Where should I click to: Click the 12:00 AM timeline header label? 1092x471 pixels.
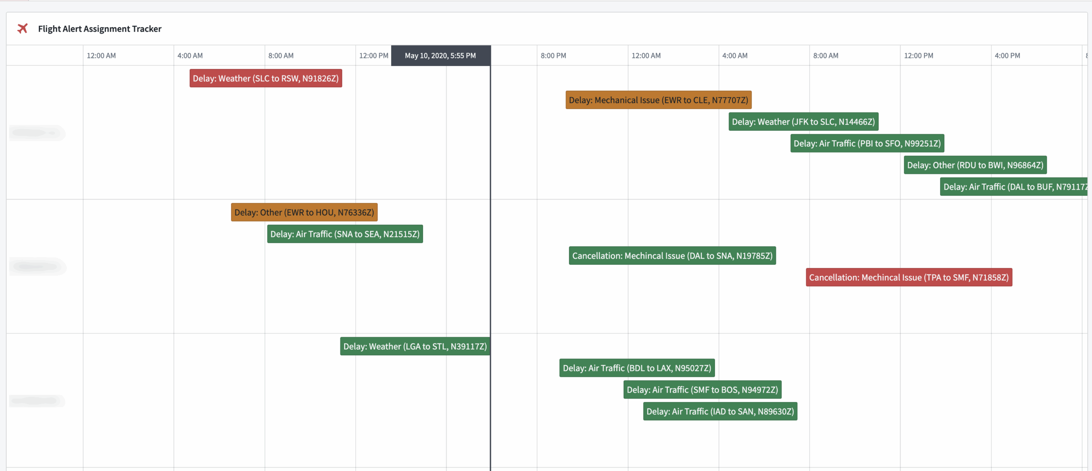[101, 55]
